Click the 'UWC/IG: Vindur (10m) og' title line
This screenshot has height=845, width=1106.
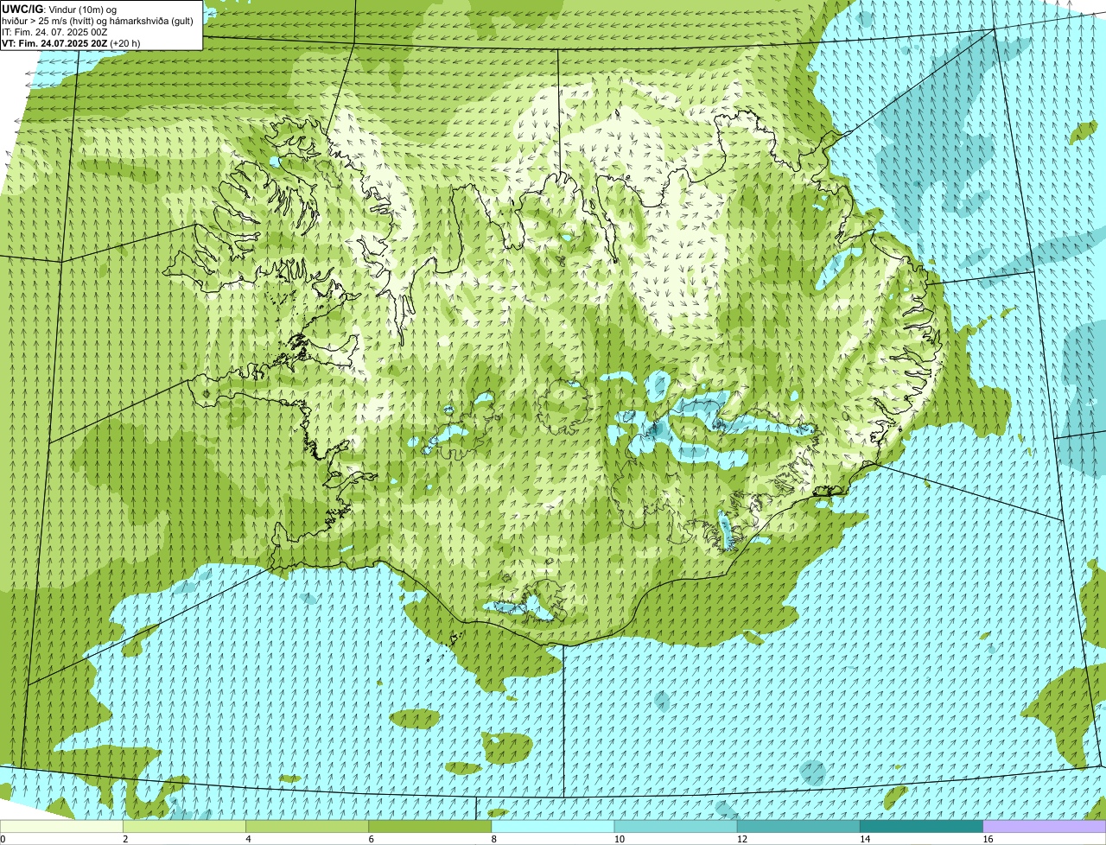(59, 9)
